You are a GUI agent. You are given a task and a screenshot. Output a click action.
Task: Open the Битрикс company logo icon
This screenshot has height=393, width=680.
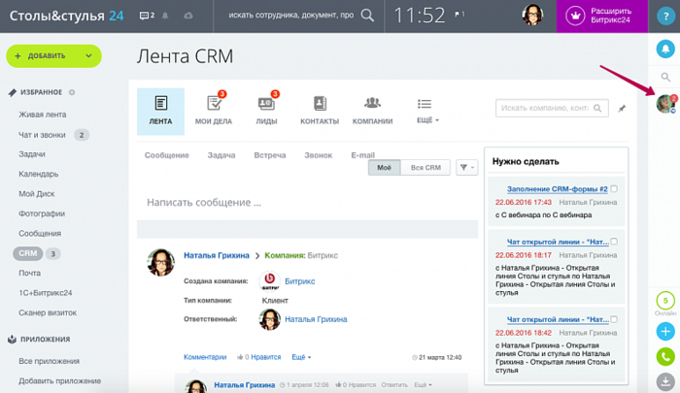pos(269,280)
